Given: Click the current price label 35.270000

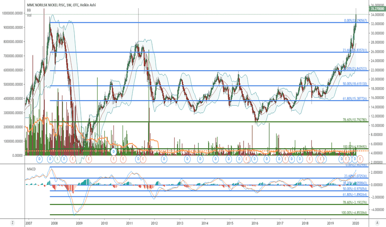Looking at the screenshot, I should click(x=377, y=9).
